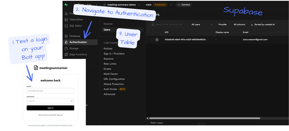
Task: Focus the Search email, phone or UID field
Action: (169, 25)
